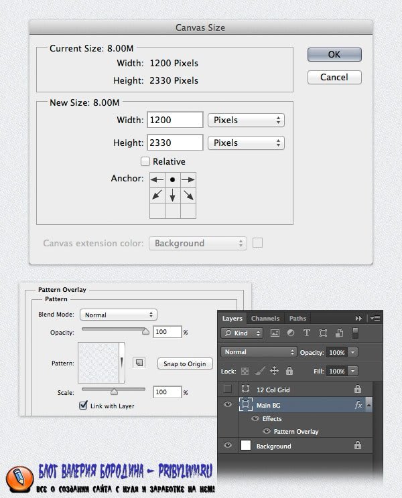The height and width of the screenshot is (498, 402).
Task: Click the OK button in Canvas Size
Action: click(334, 55)
